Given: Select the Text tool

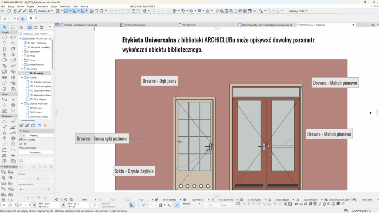Looking at the screenshot, I should [4, 132].
